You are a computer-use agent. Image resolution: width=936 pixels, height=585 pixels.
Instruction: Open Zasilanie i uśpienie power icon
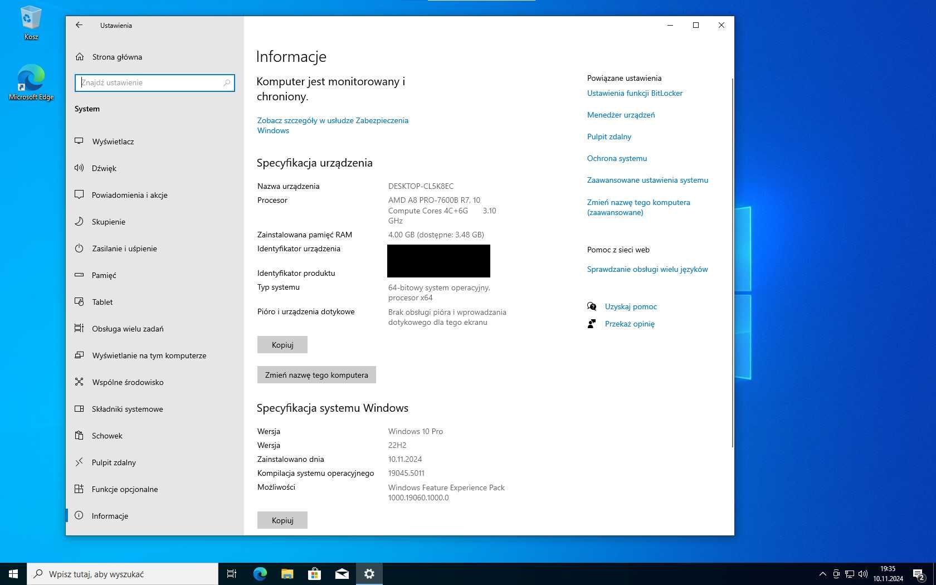point(79,248)
